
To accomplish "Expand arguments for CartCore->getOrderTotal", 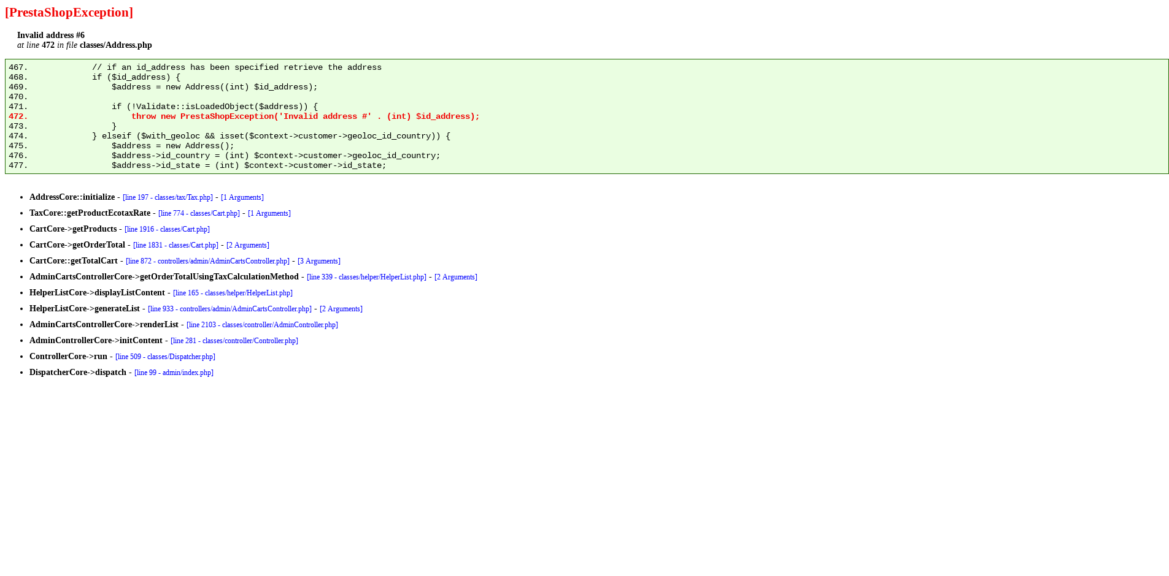I will (x=248, y=245).
